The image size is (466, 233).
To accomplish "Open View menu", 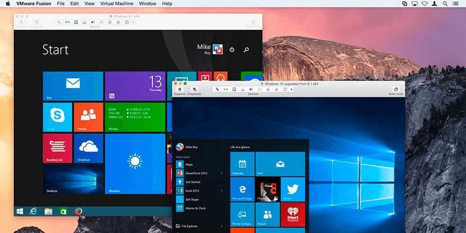I will tap(90, 3).
